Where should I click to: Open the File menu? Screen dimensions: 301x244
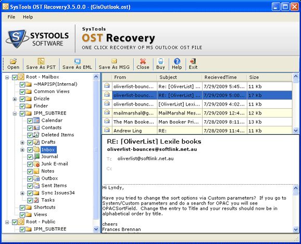click(x=11, y=17)
